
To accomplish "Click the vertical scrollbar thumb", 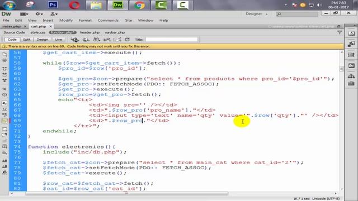I will tap(342, 69).
